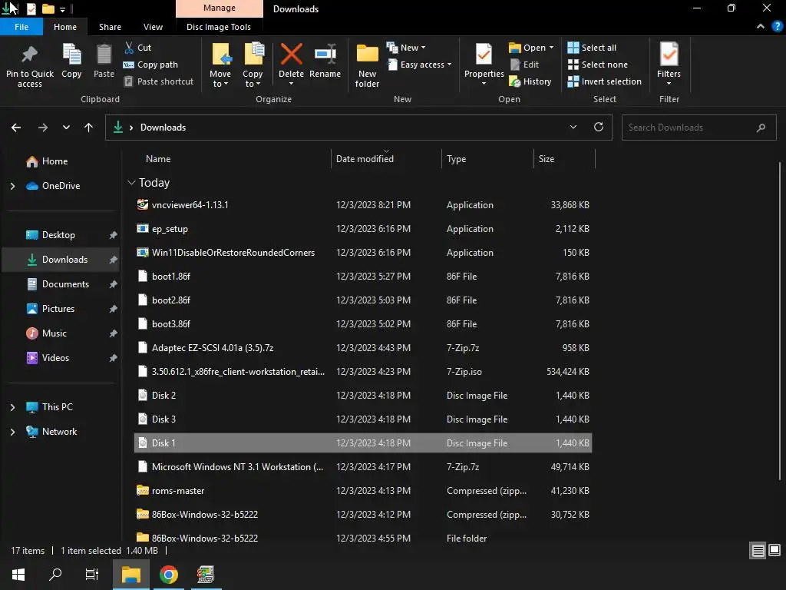The height and width of the screenshot is (590, 786).
Task: Click Select none
Action: tap(597, 65)
